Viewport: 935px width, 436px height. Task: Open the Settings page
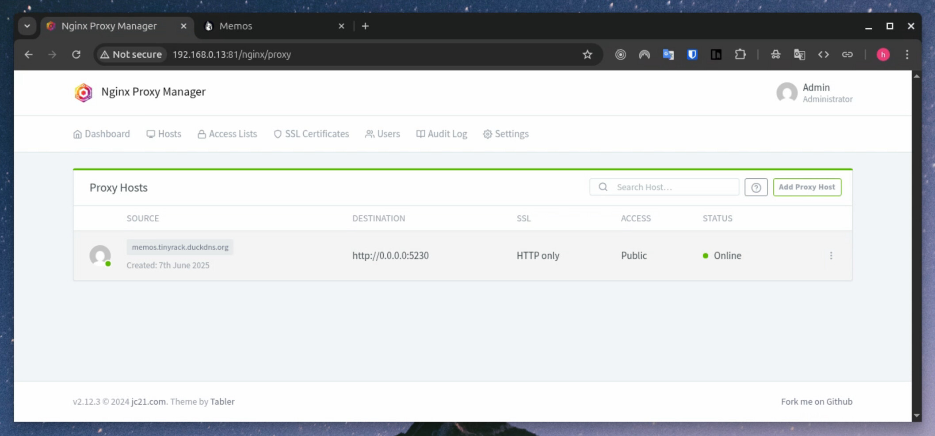coord(506,134)
